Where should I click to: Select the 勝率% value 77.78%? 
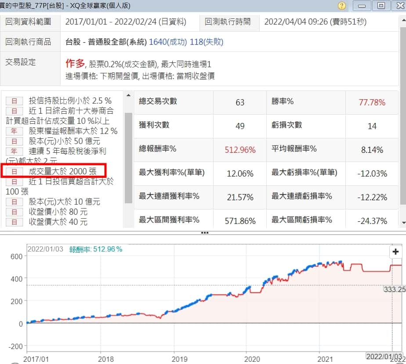pyautogui.click(x=372, y=102)
